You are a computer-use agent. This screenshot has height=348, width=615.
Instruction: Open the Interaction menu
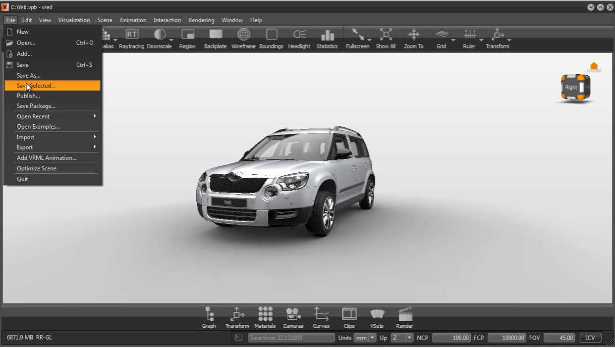167,20
